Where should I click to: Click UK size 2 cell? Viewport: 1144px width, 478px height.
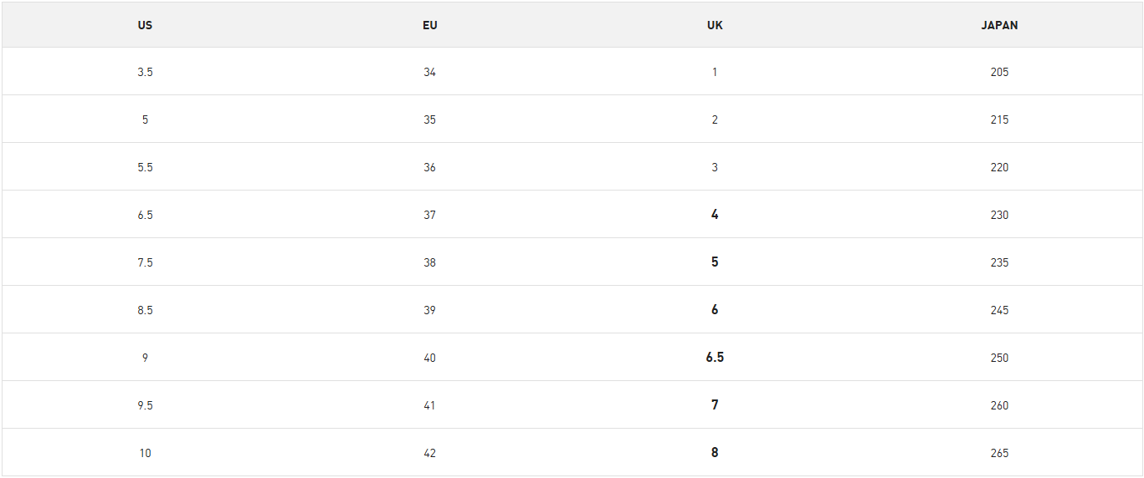coord(715,119)
